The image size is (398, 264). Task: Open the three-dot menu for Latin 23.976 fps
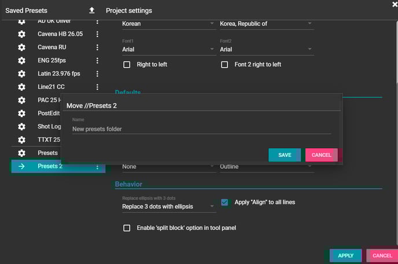tap(97, 74)
